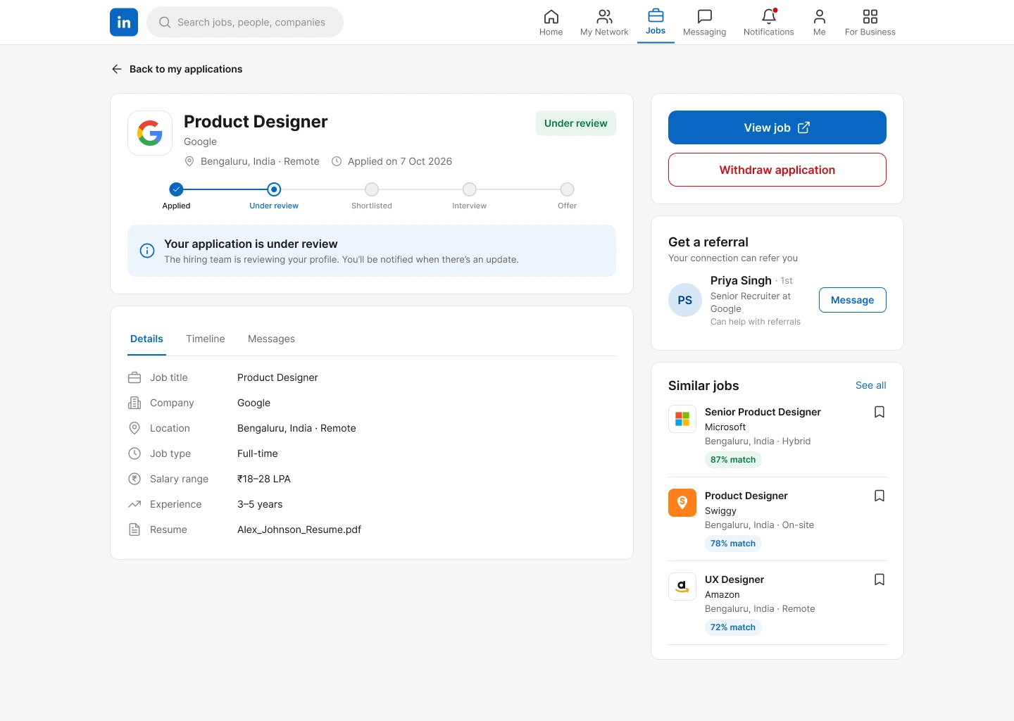1014x721 pixels.
Task: Click the Offer progress step marker
Action: click(x=568, y=189)
